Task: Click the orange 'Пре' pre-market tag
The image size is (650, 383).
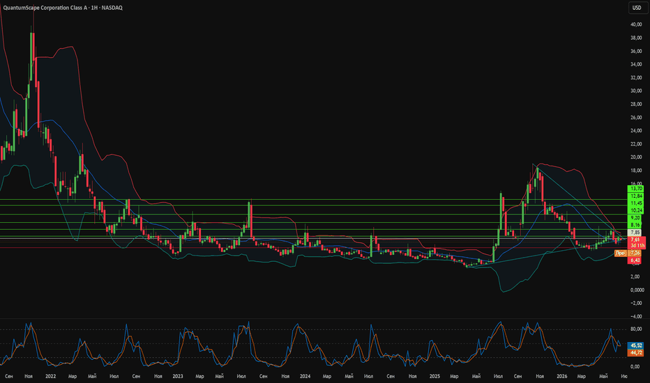Action: coord(620,253)
